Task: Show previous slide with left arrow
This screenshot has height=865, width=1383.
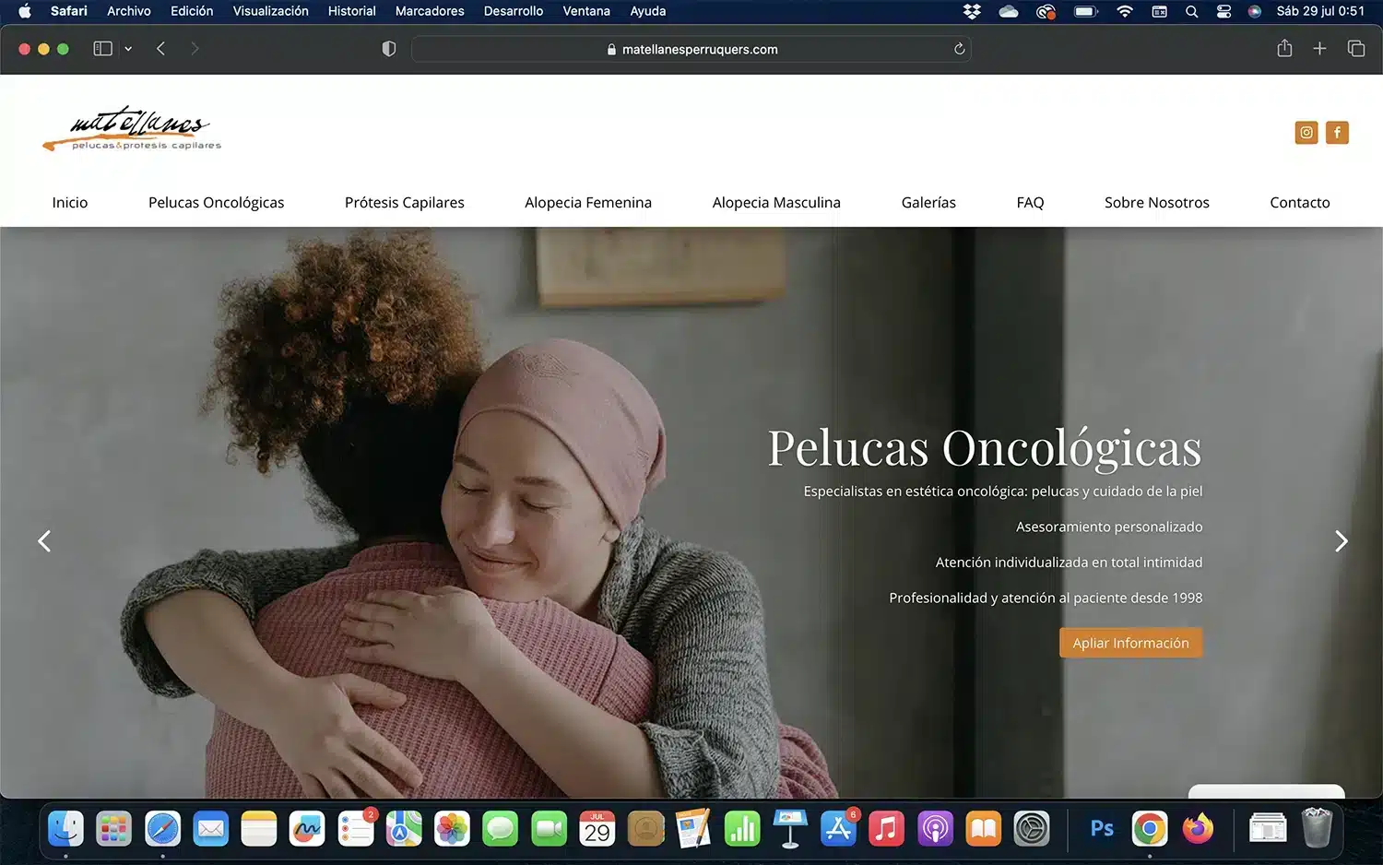Action: pos(43,541)
